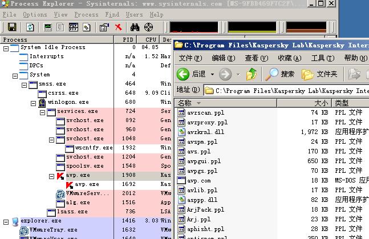Click the Up folder icon in Explorer
The image size is (369, 239).
coord(252,74)
